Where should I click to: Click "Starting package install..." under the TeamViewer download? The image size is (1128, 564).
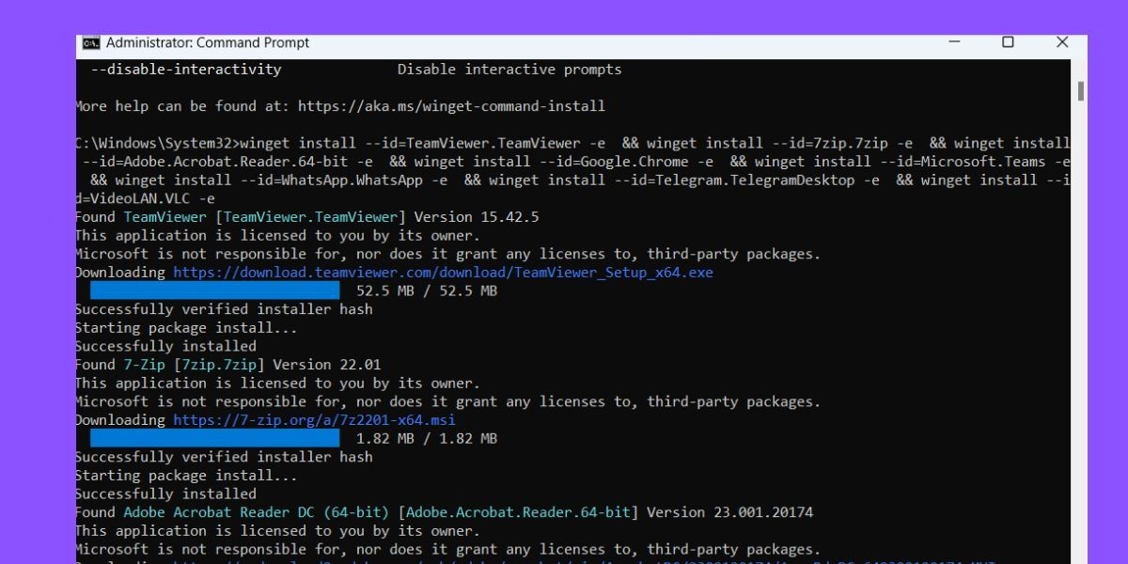coord(186,328)
